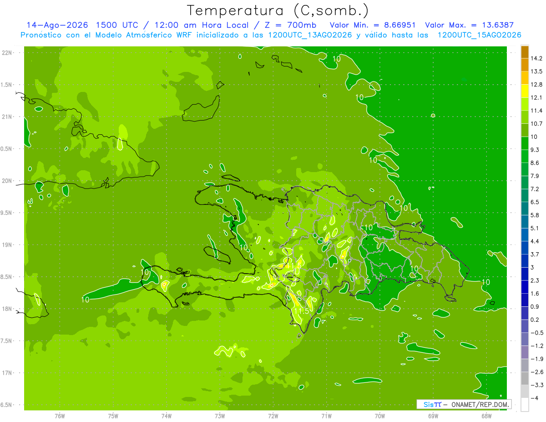Click the legend value "8.6"
This screenshot has width=546, height=422.
[535, 163]
